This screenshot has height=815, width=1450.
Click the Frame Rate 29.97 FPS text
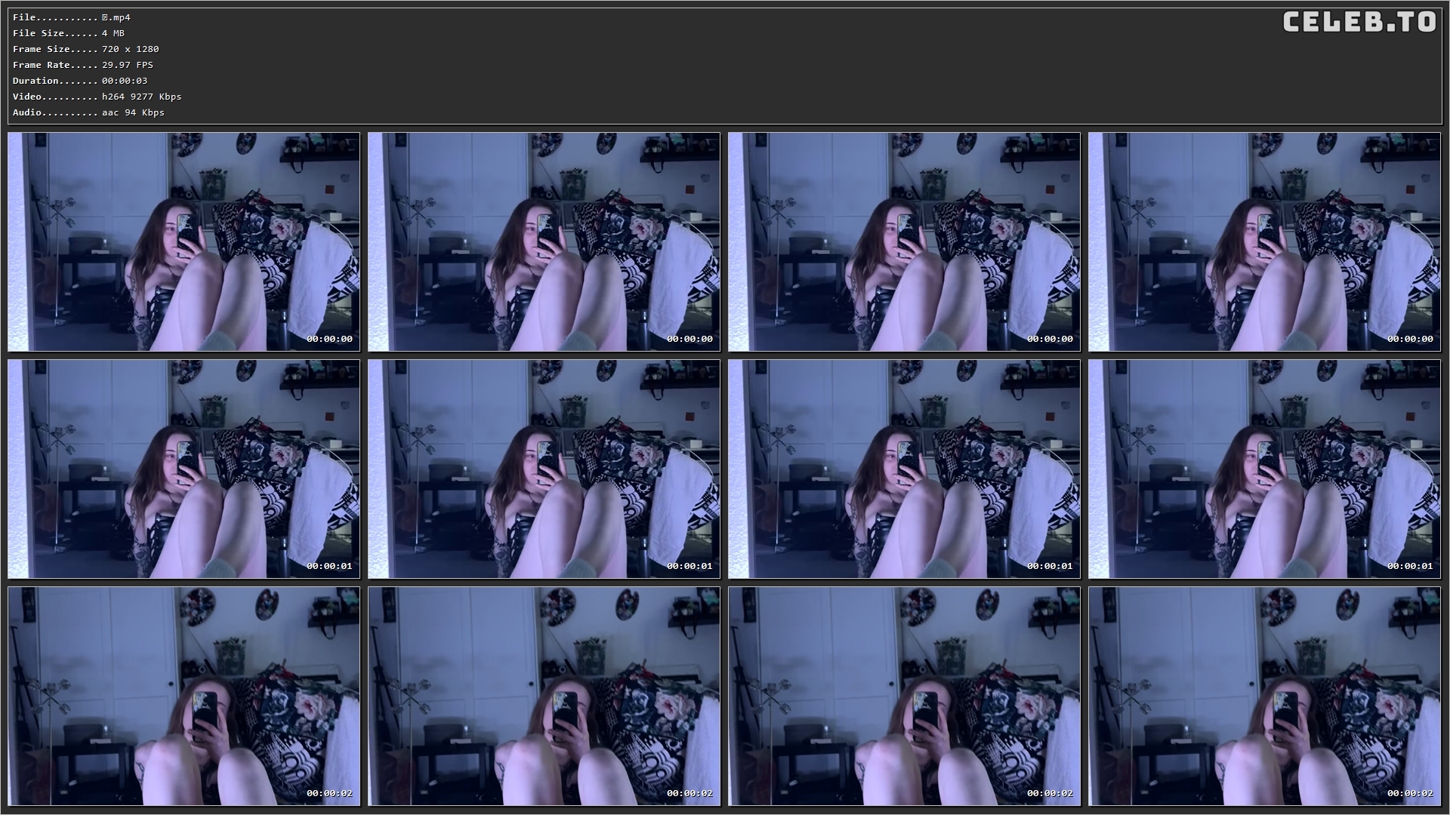[83, 65]
